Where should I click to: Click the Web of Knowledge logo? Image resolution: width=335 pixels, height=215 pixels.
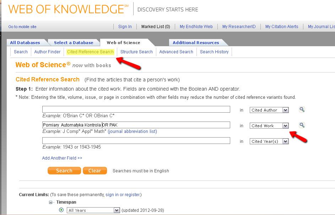coord(68,9)
